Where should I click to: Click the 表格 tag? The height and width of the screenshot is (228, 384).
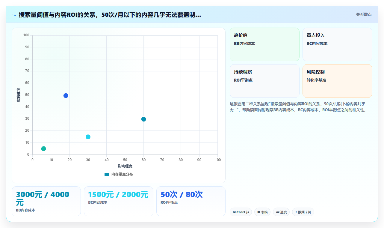(262, 212)
